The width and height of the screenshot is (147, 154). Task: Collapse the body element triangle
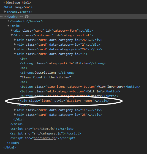point(5,16)
